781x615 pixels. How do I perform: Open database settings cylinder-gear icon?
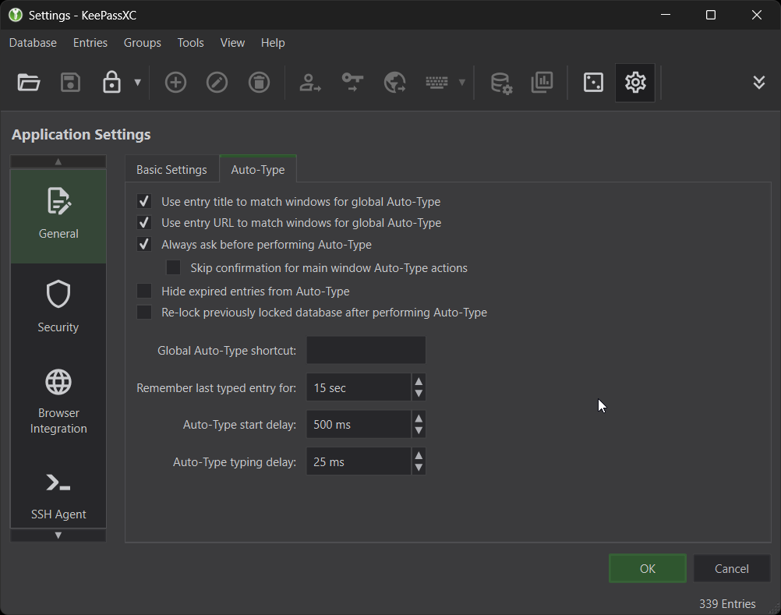tap(501, 83)
